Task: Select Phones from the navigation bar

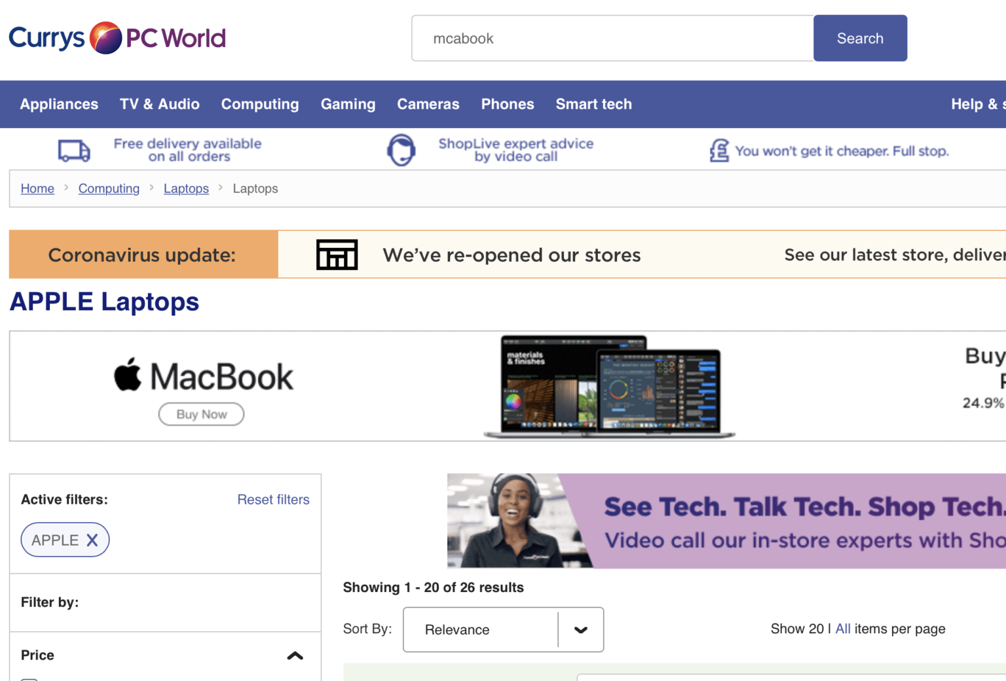Action: point(508,104)
